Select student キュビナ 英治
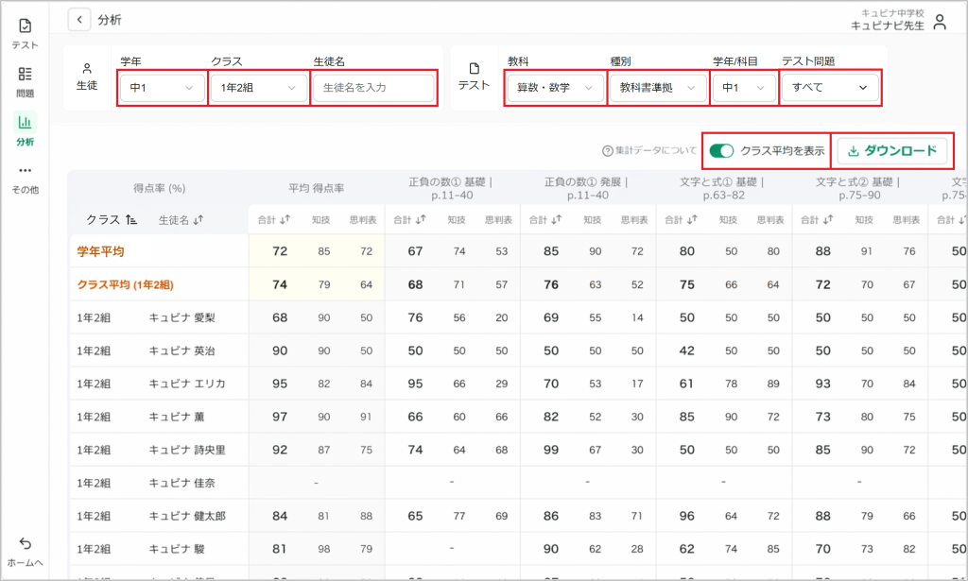The width and height of the screenshot is (968, 581). (x=182, y=350)
